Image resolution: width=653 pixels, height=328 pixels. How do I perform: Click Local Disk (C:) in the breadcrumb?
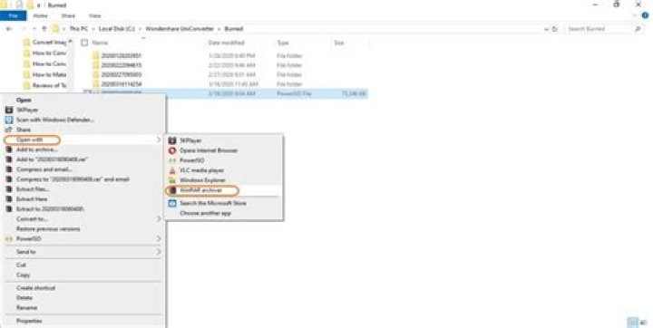(117, 29)
